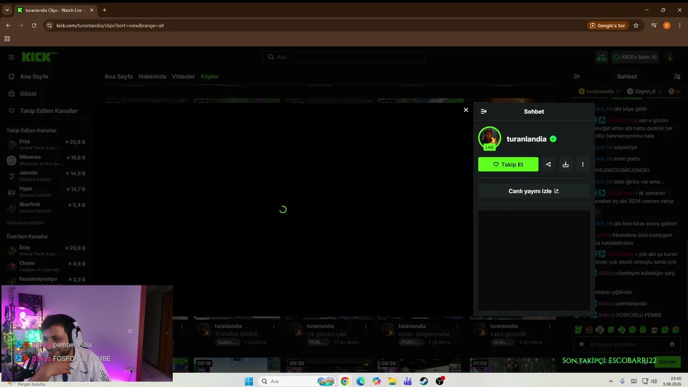The height and width of the screenshot is (387, 688).
Task: View site information icon in address bar
Action: [x=49, y=25]
